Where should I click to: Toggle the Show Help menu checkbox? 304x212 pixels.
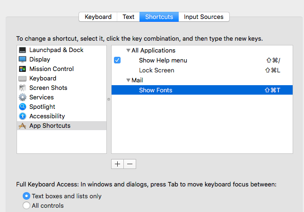click(117, 60)
